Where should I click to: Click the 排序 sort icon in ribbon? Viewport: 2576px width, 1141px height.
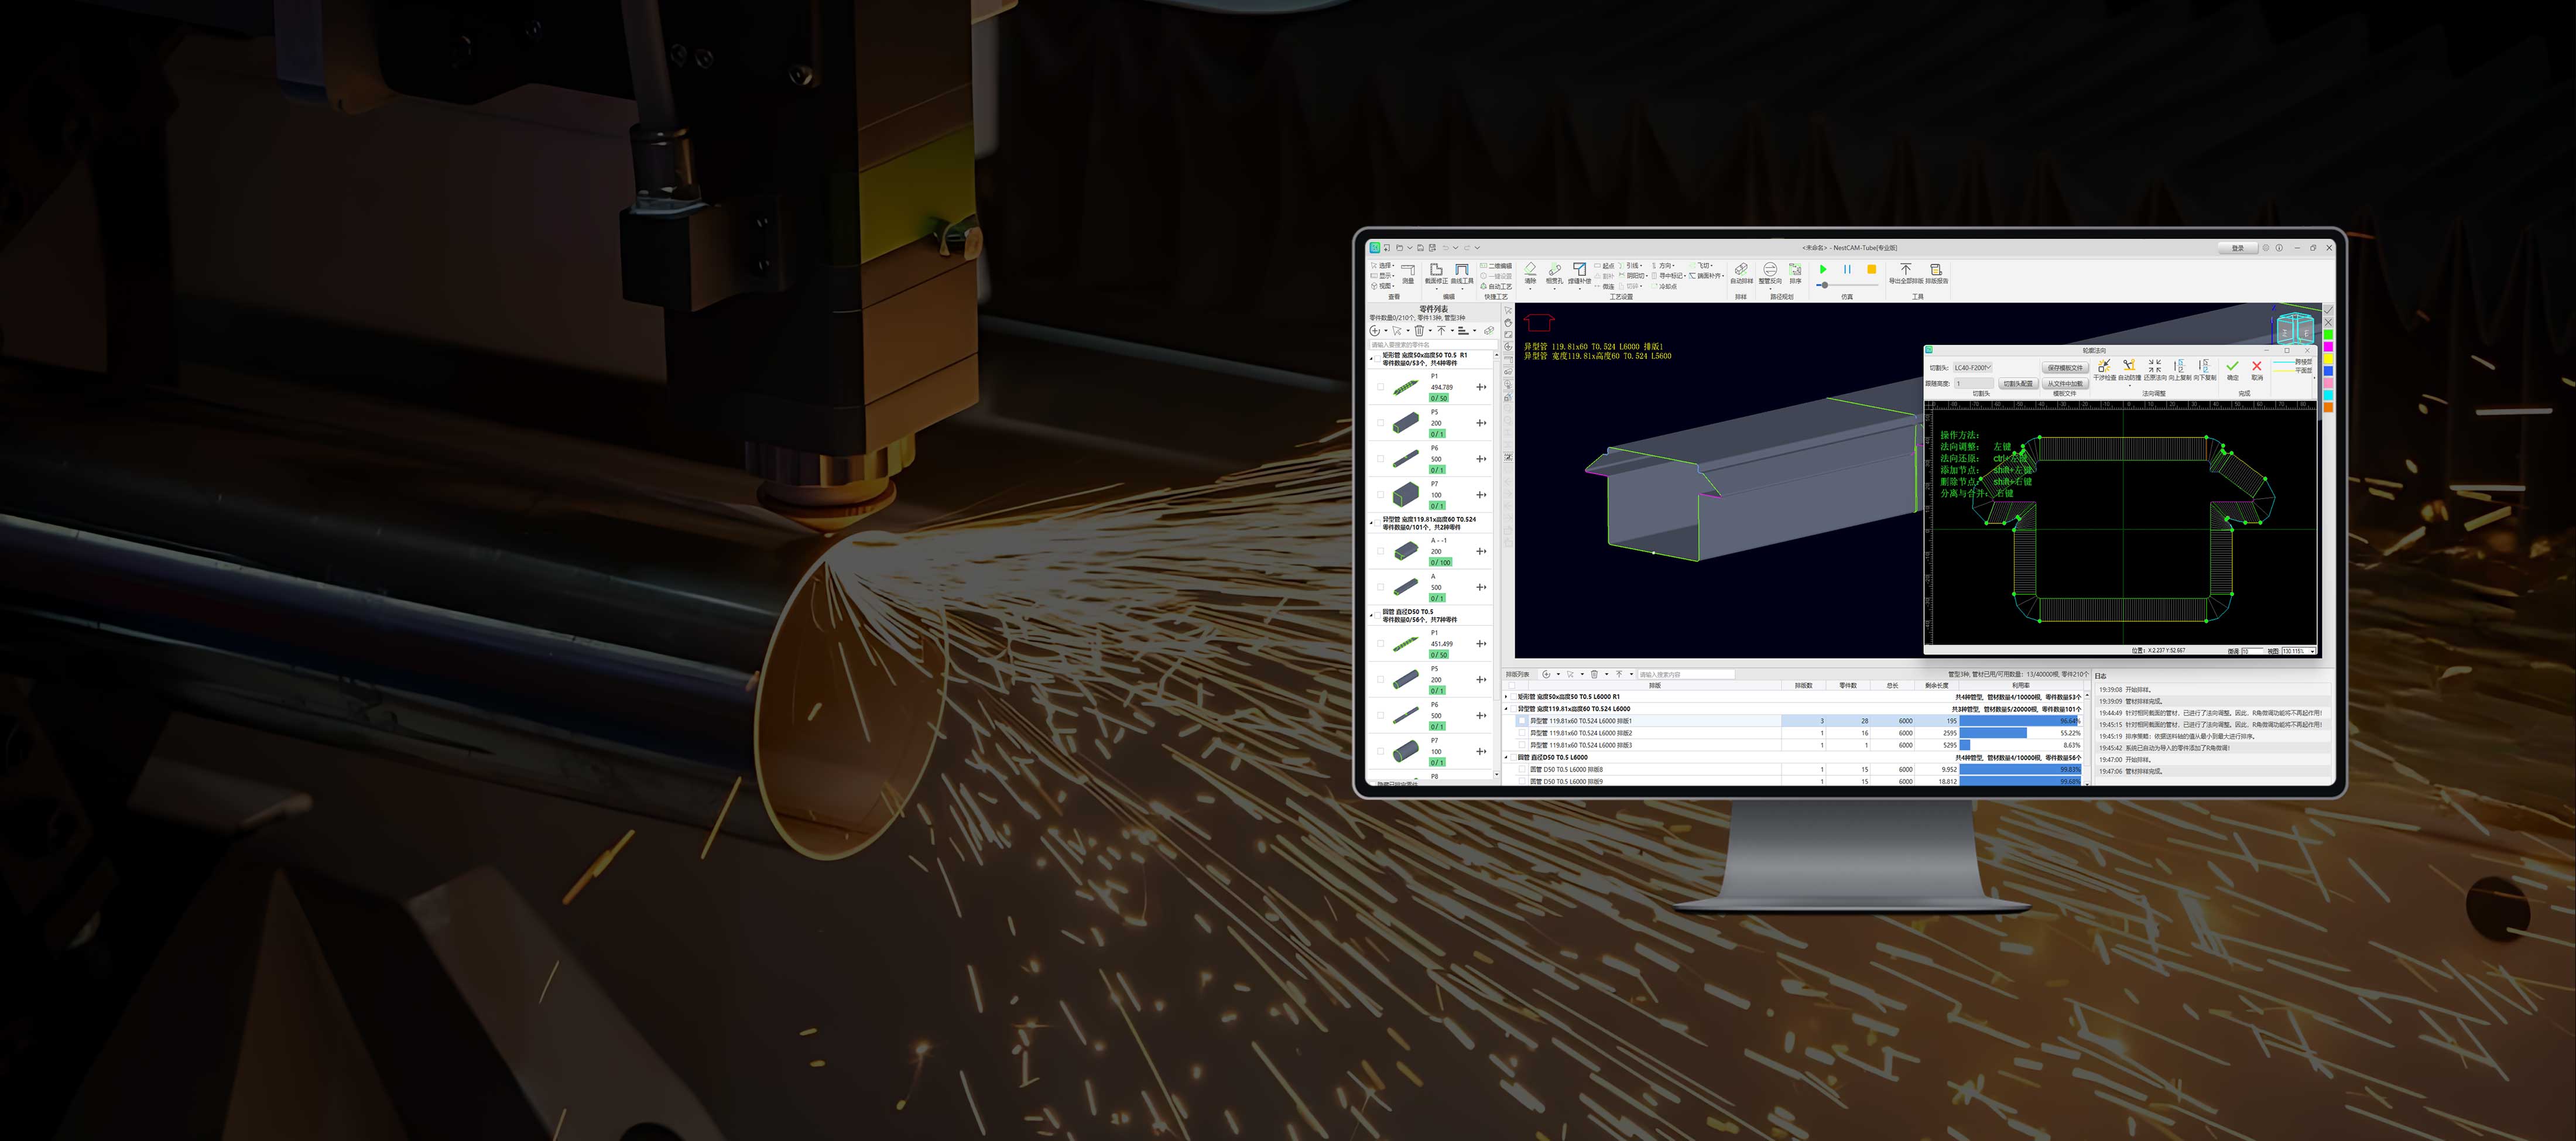click(x=1796, y=269)
